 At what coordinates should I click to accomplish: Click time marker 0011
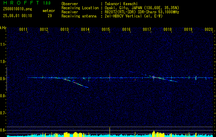pyautogui.click(x=23, y=29)
